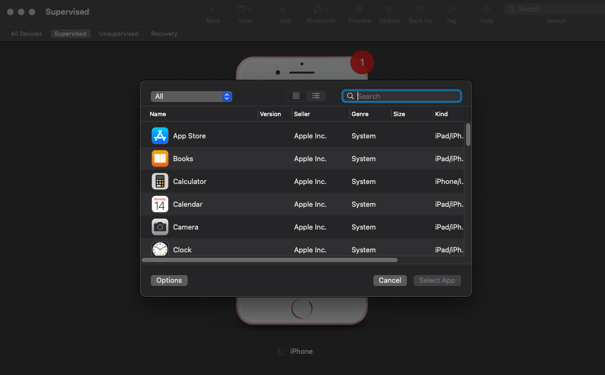Click the Select App button
This screenshot has width=605, height=375.
click(x=437, y=281)
